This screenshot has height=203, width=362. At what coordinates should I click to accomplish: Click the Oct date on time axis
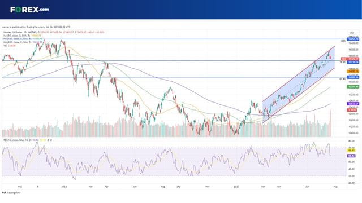pyautogui.click(x=20, y=187)
